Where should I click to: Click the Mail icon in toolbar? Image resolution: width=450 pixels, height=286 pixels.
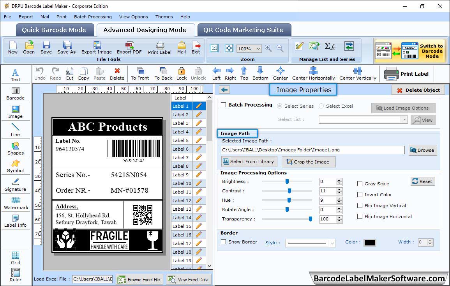coord(182,48)
